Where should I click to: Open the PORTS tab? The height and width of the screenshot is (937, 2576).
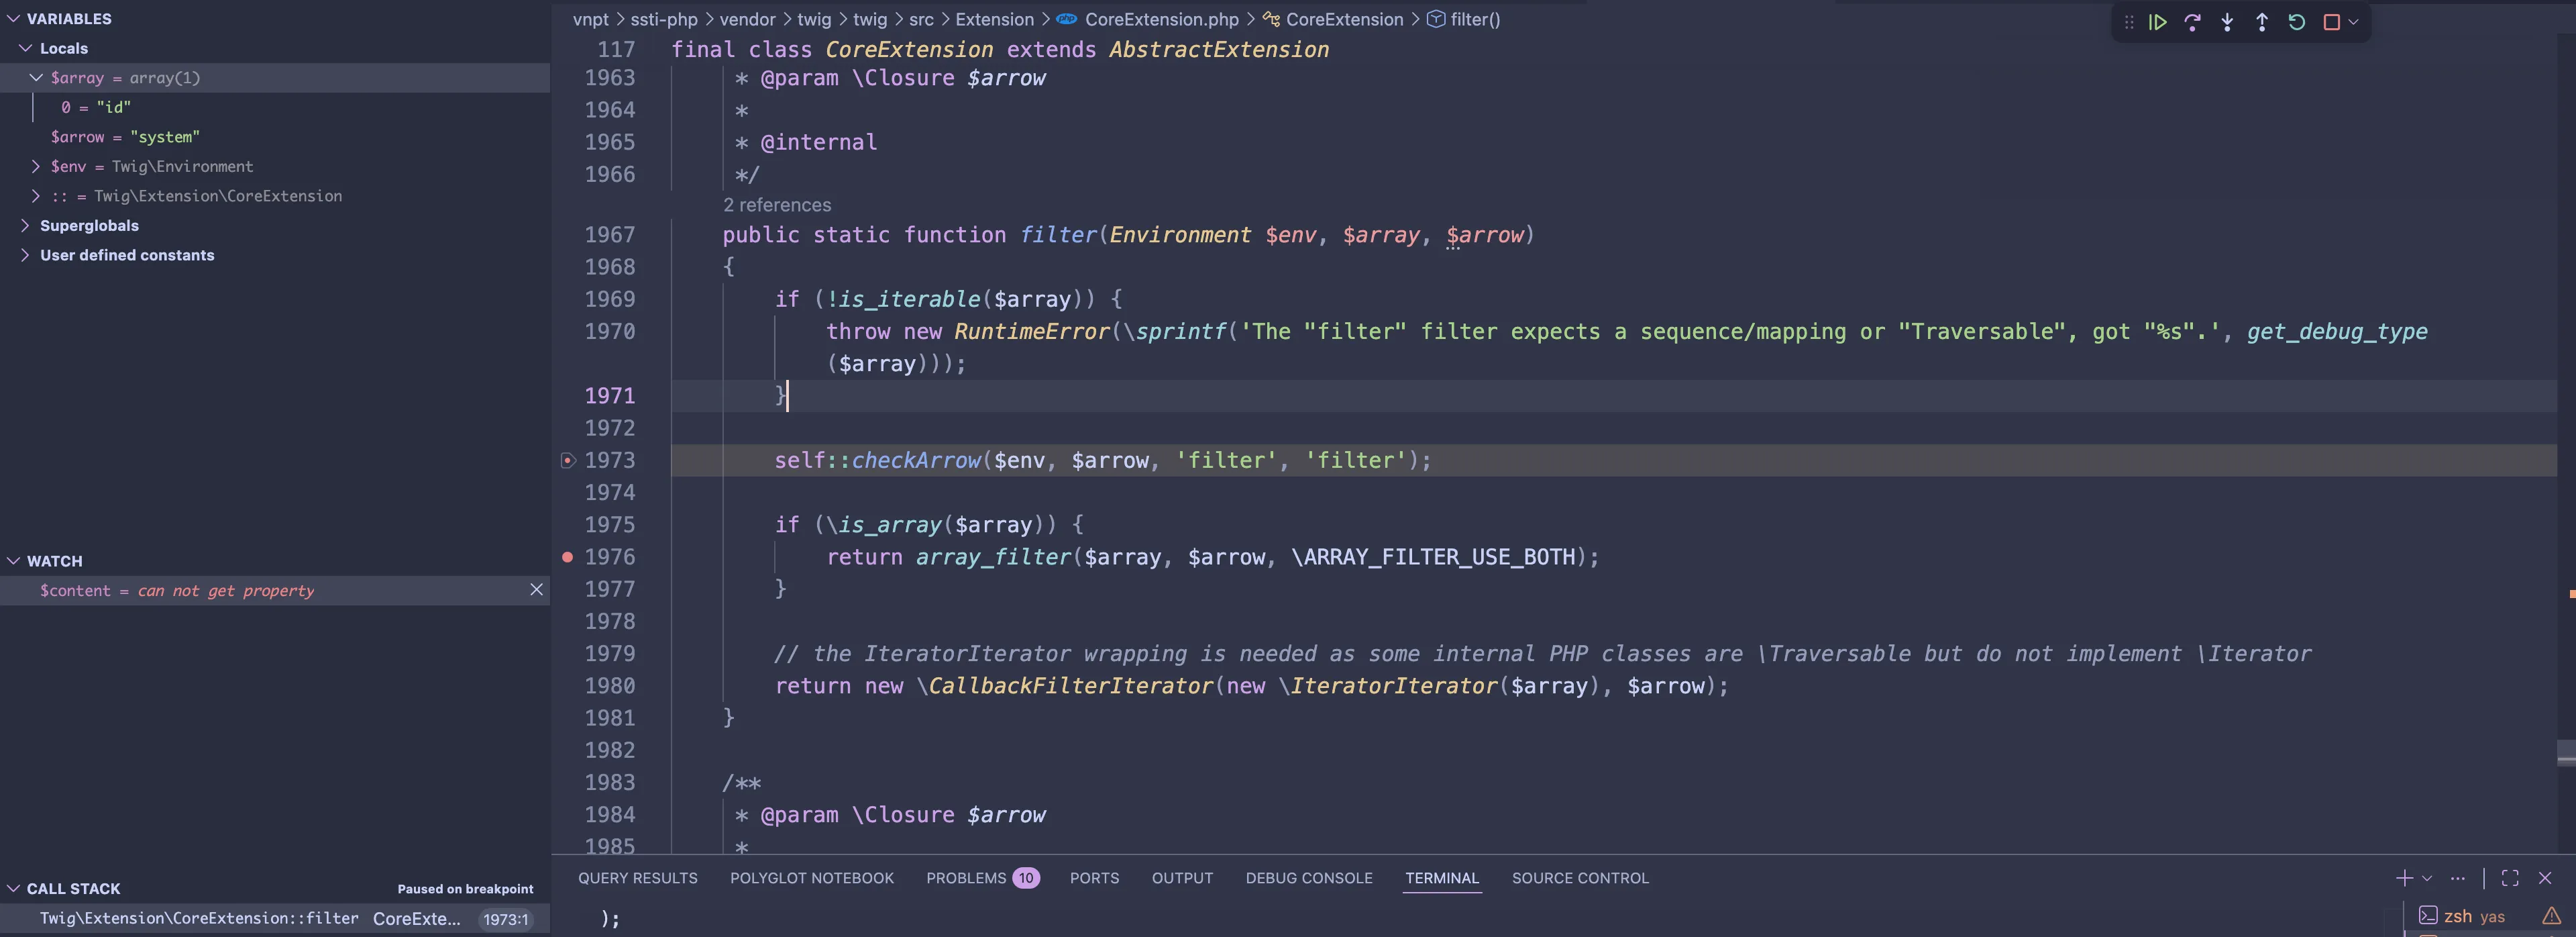[1095, 878]
